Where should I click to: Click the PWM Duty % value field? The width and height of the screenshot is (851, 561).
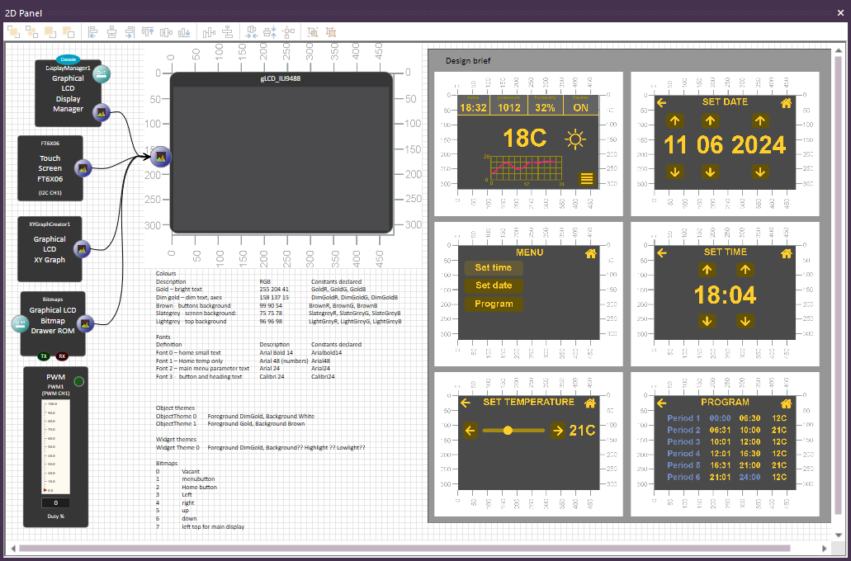(x=55, y=502)
